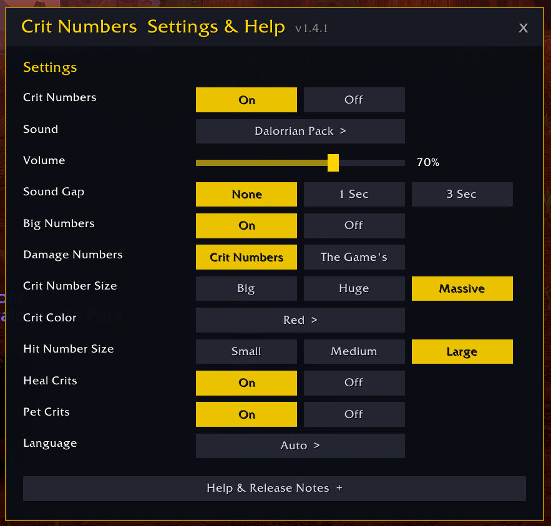The height and width of the screenshot is (526, 551).
Task: Click the Language label
Action: click(x=50, y=444)
